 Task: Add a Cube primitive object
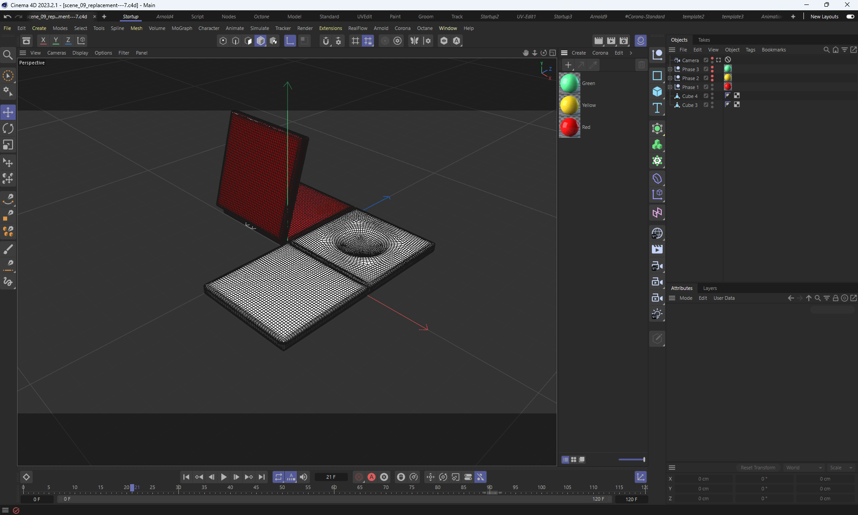coord(657,92)
